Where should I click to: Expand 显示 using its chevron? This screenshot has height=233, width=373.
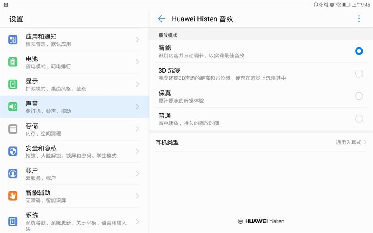coord(138,84)
